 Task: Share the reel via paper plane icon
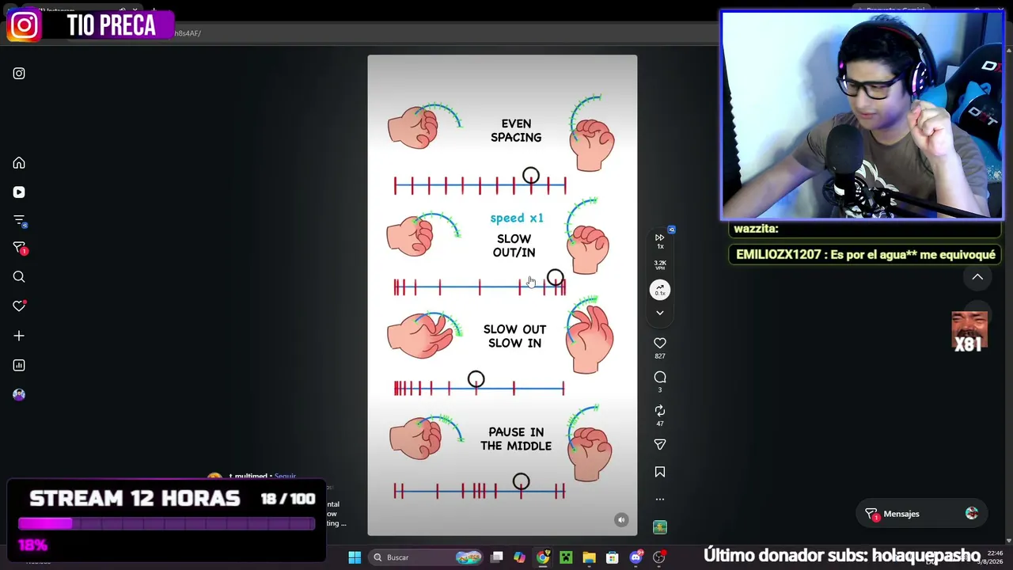(x=660, y=445)
